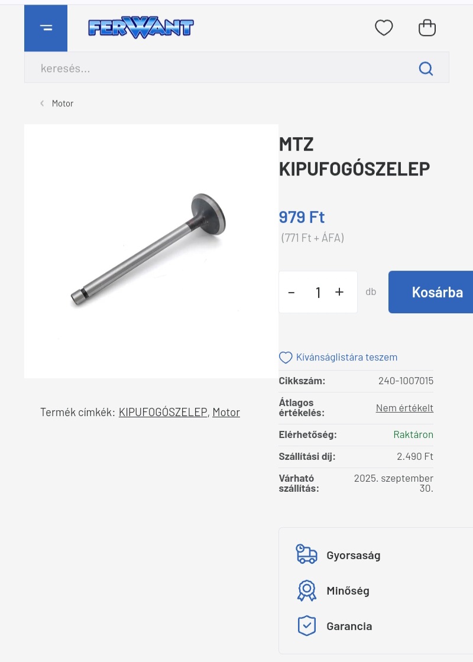Click the search magnifier icon
Image resolution: width=473 pixels, height=662 pixels.
coord(426,68)
